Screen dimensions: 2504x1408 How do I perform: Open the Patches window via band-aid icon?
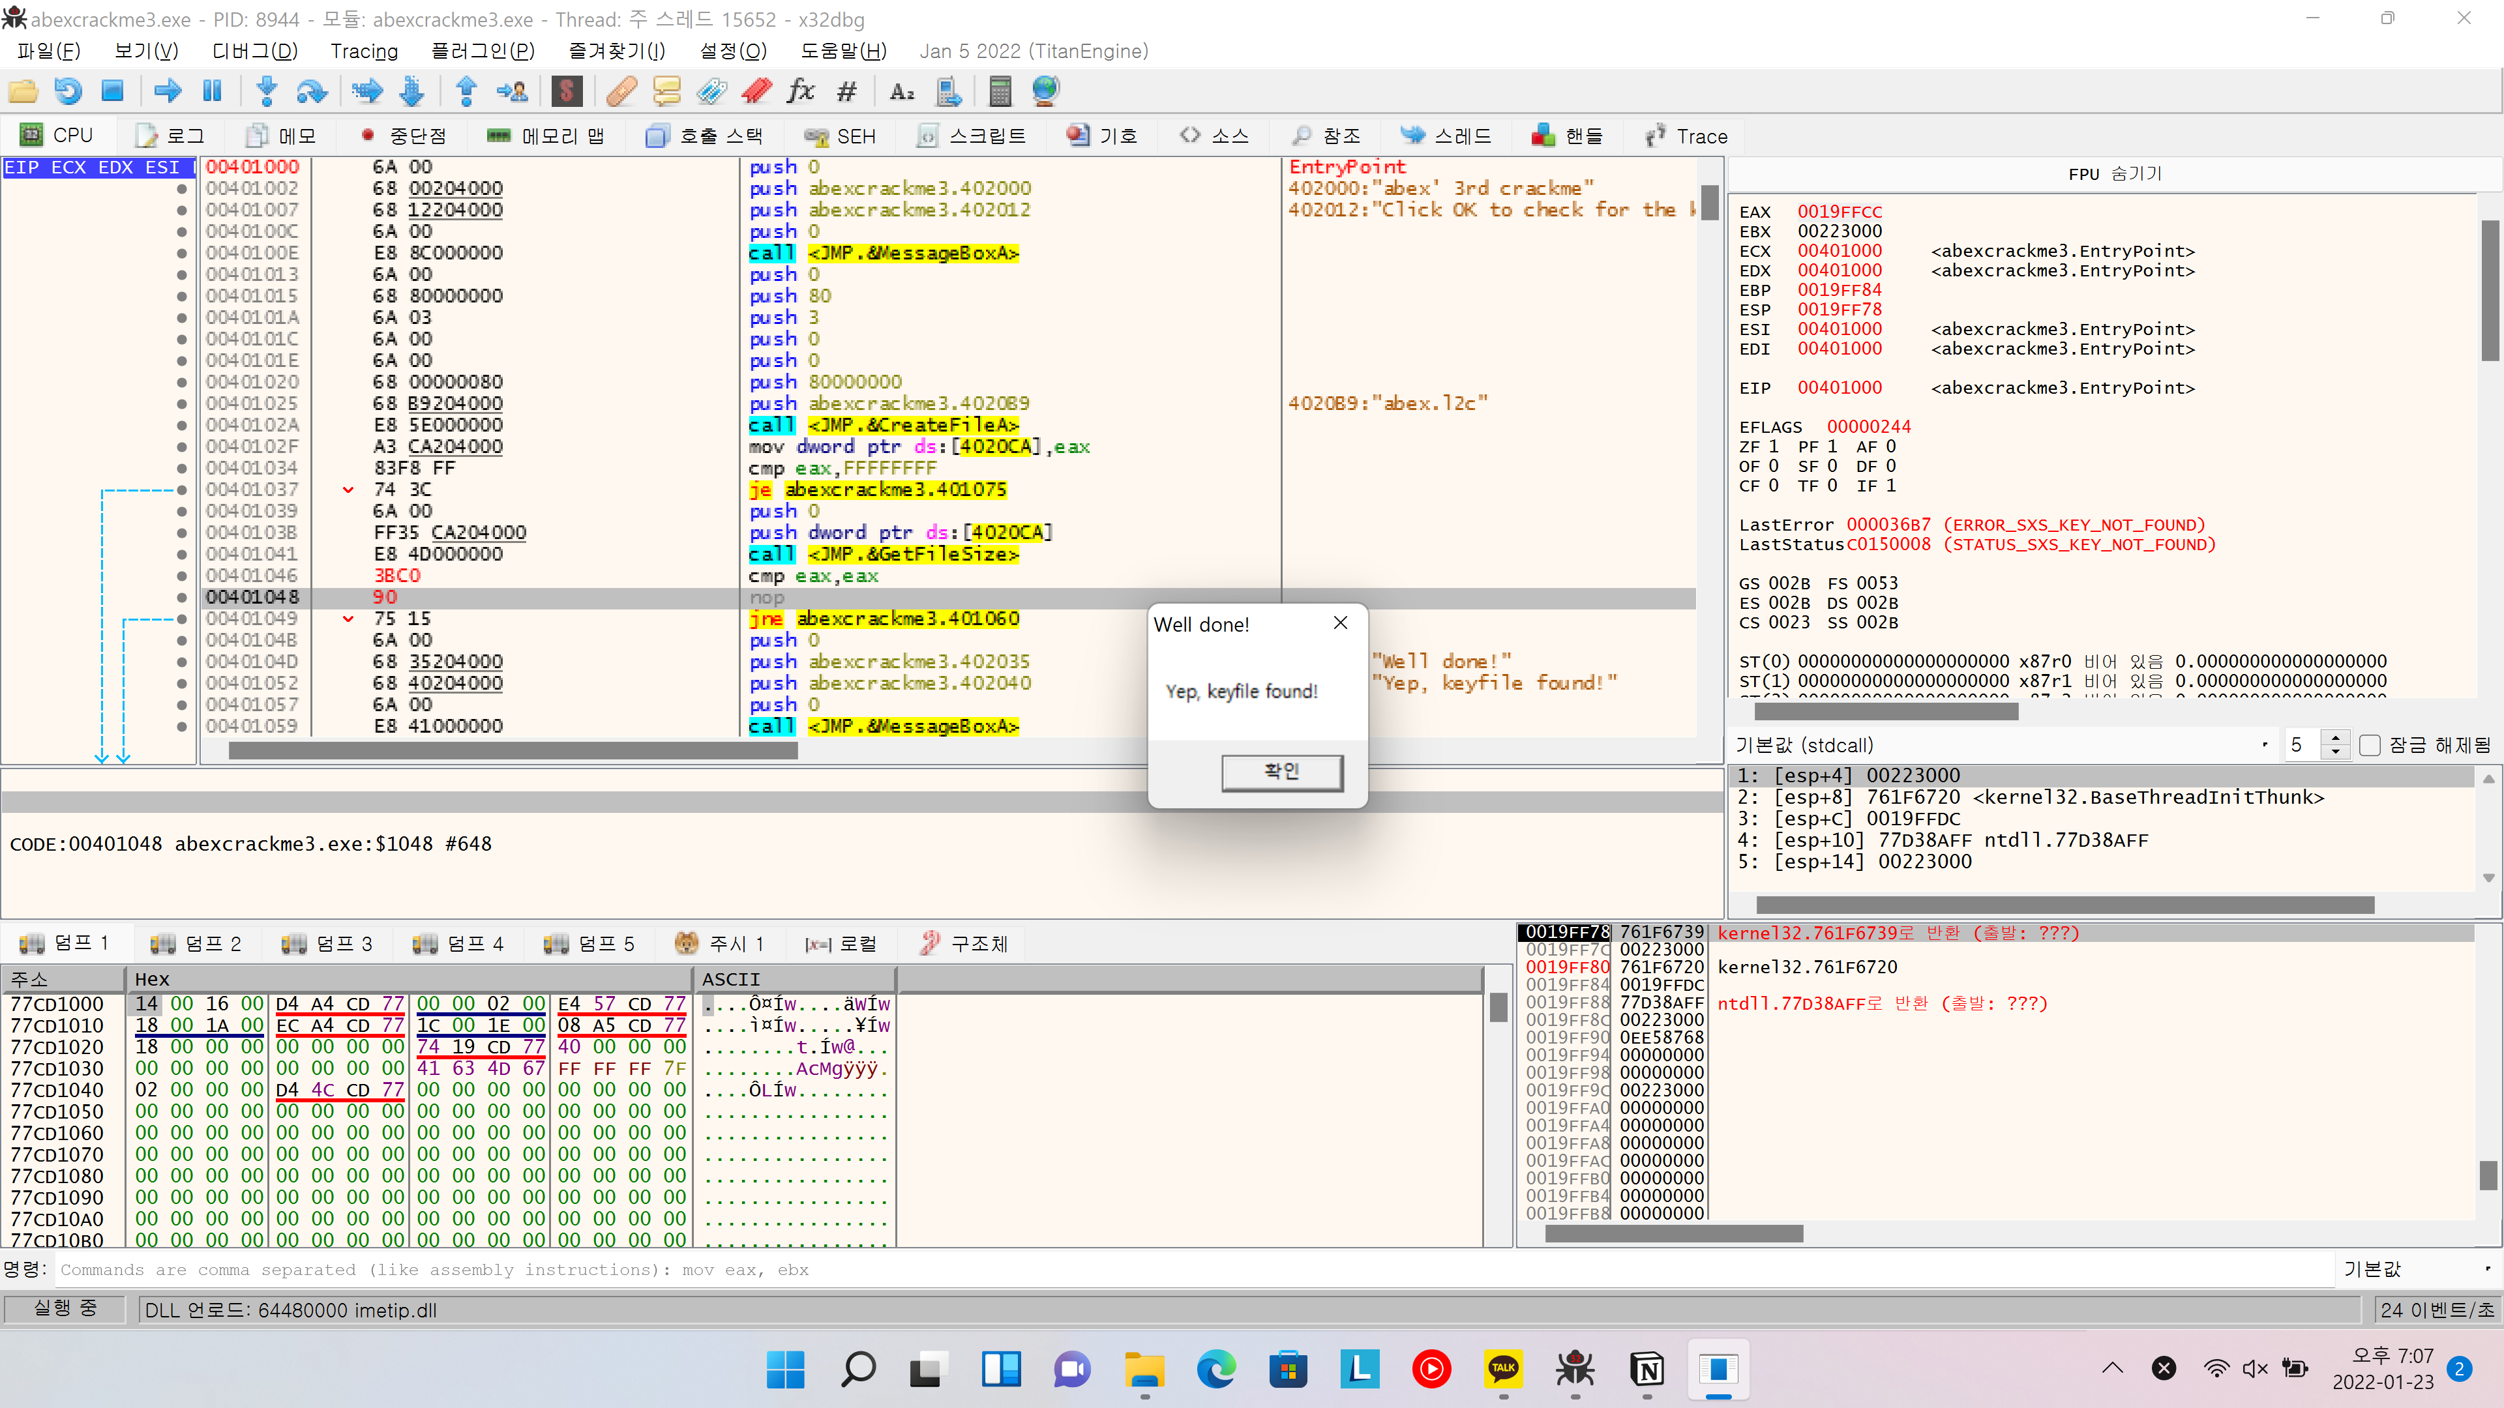coord(622,91)
